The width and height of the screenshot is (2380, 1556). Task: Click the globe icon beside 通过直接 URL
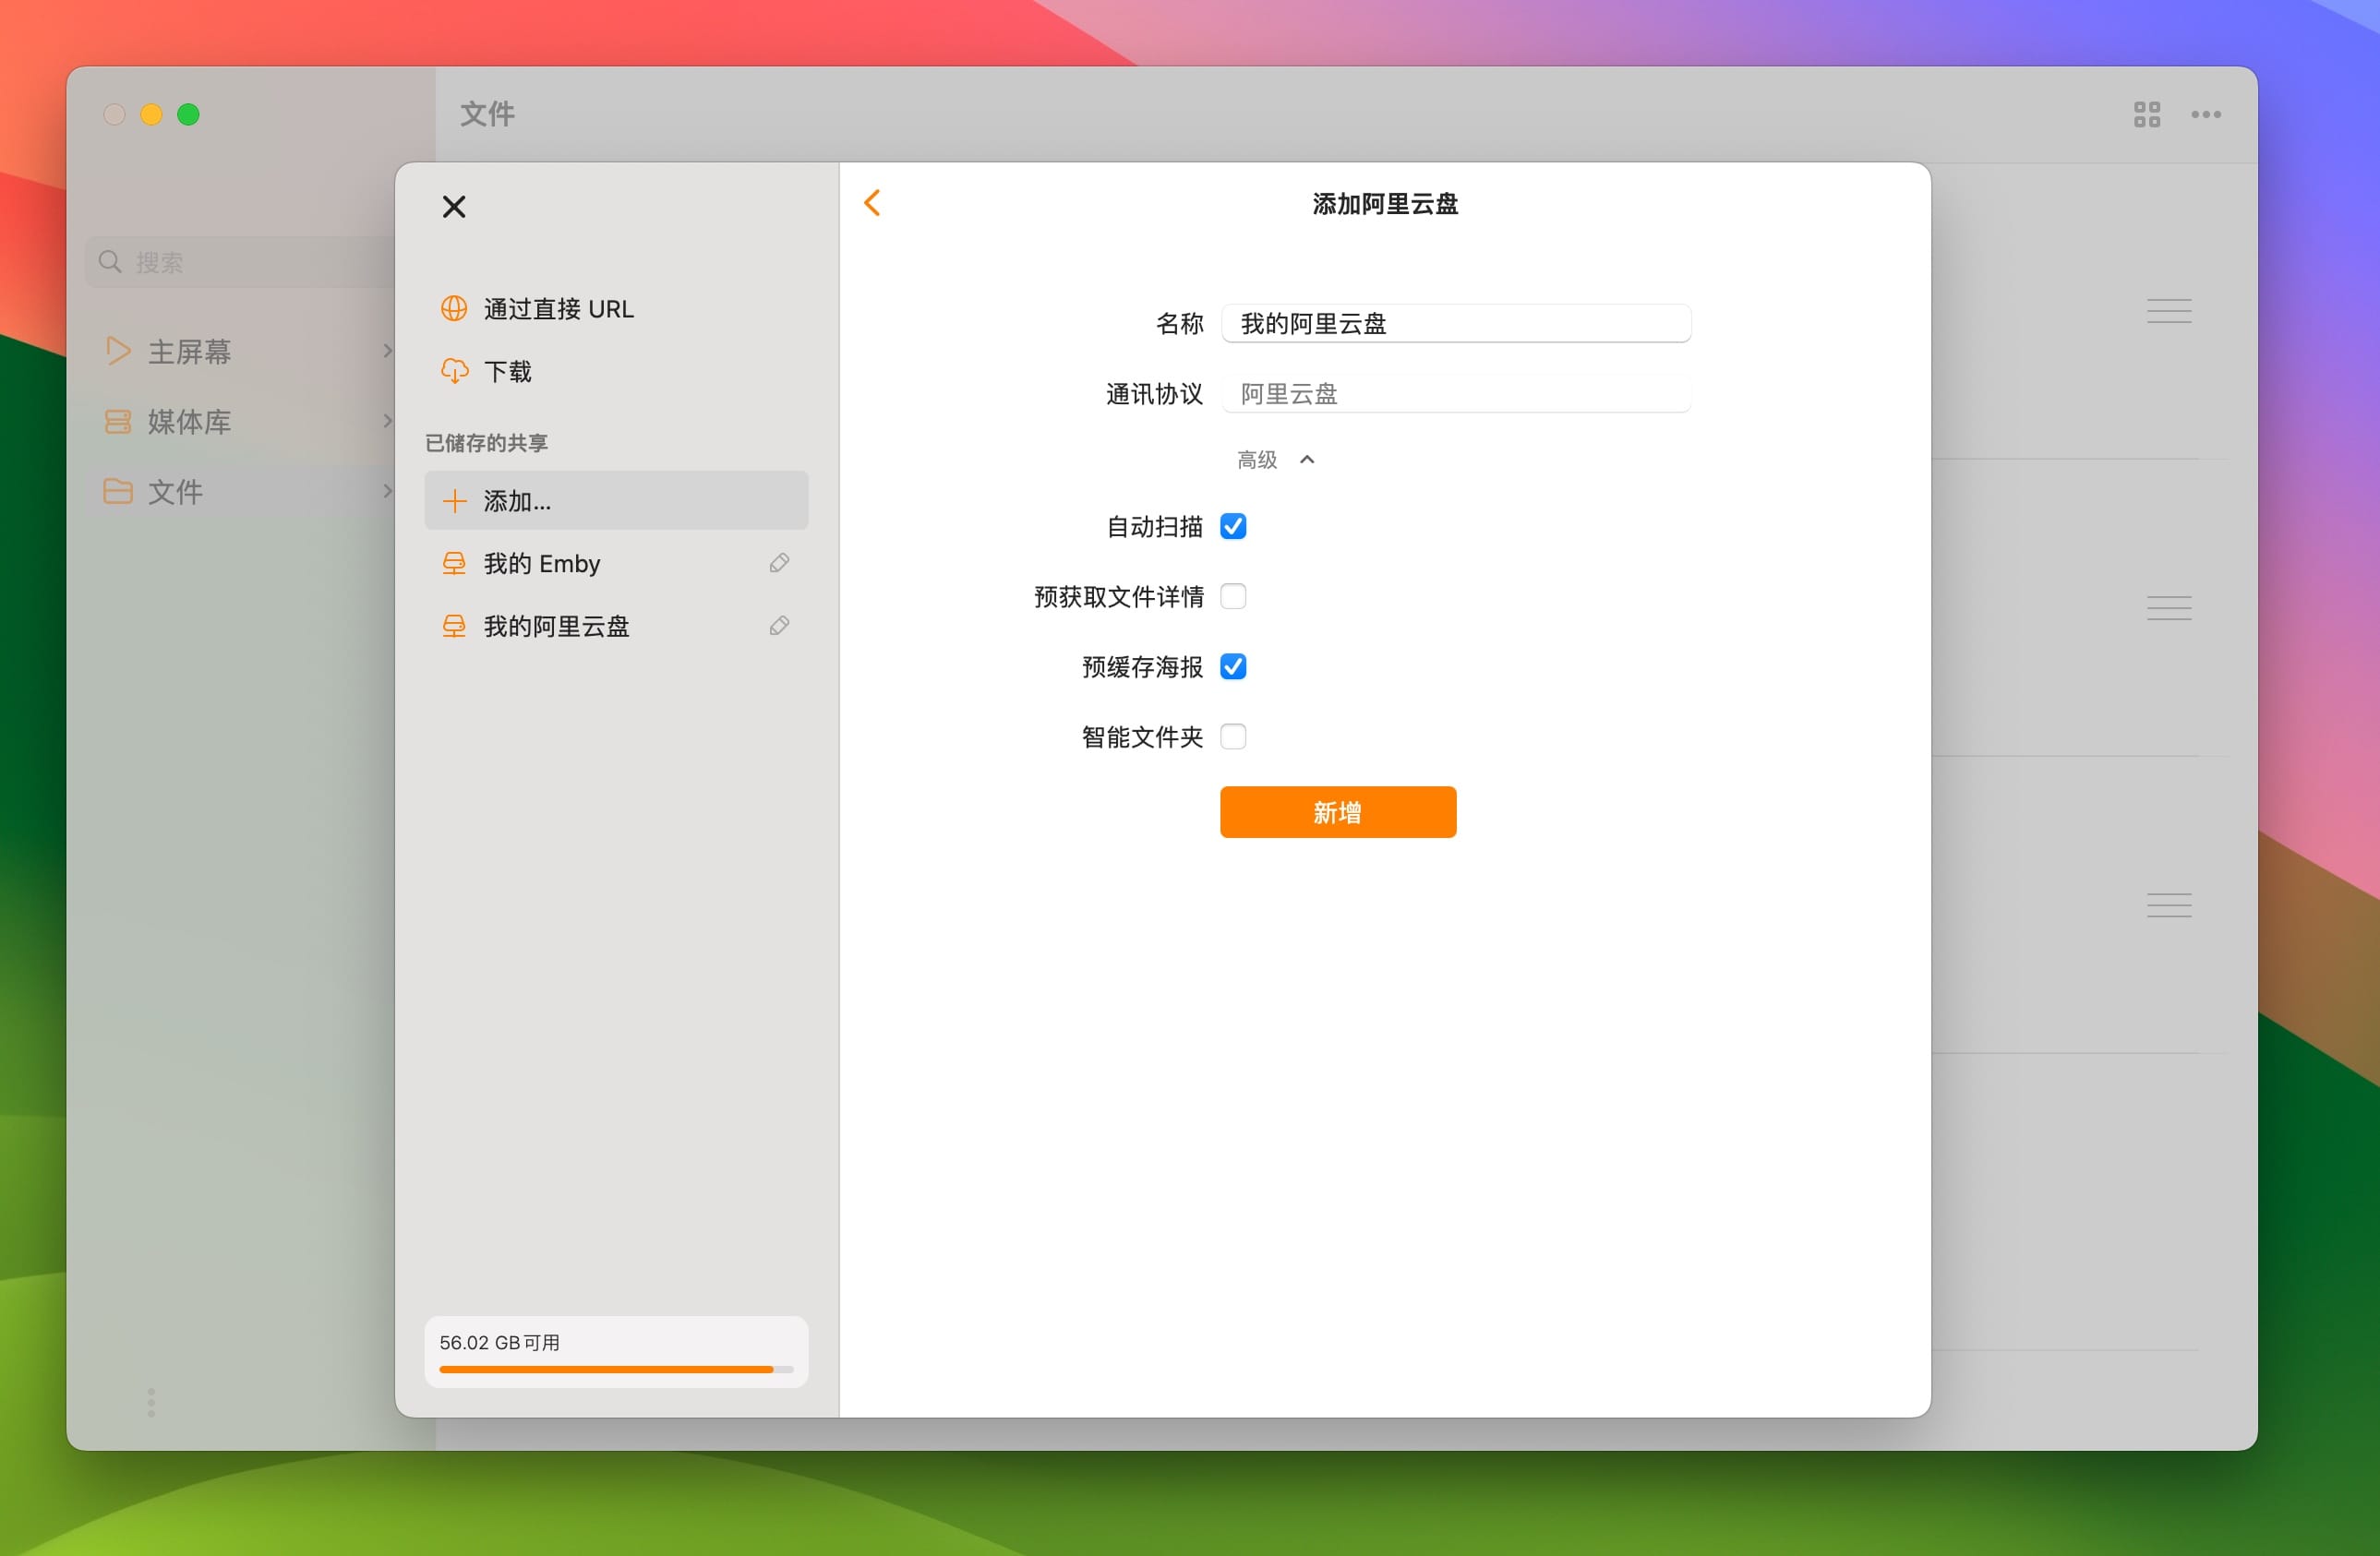coord(454,309)
